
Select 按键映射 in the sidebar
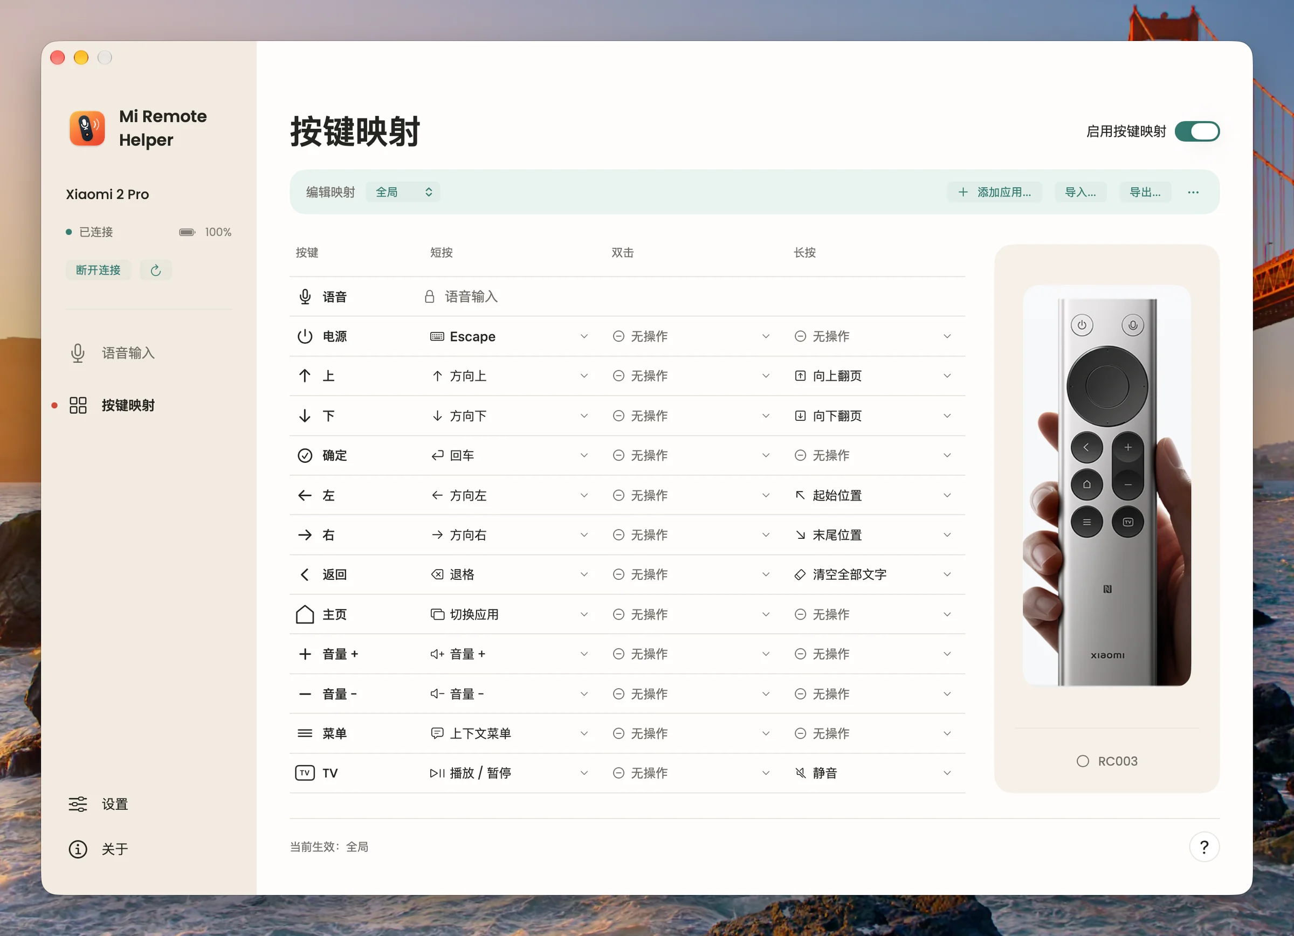tap(128, 405)
